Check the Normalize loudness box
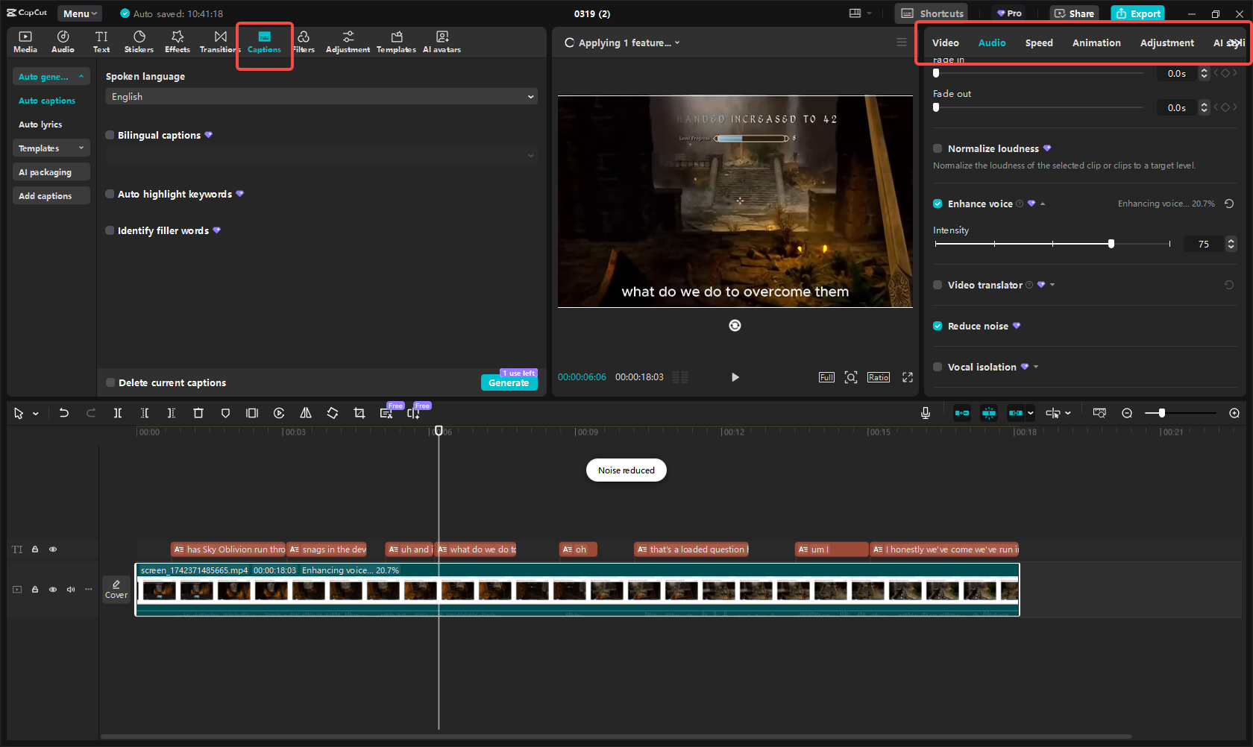Viewport: 1253px width, 747px height. [x=938, y=148]
